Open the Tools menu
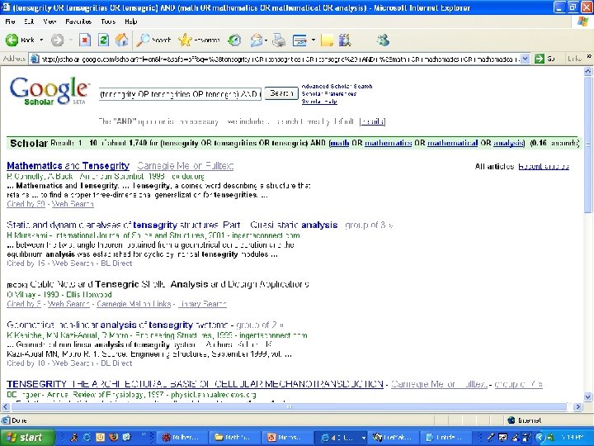The image size is (594, 446). pyautogui.click(x=108, y=21)
